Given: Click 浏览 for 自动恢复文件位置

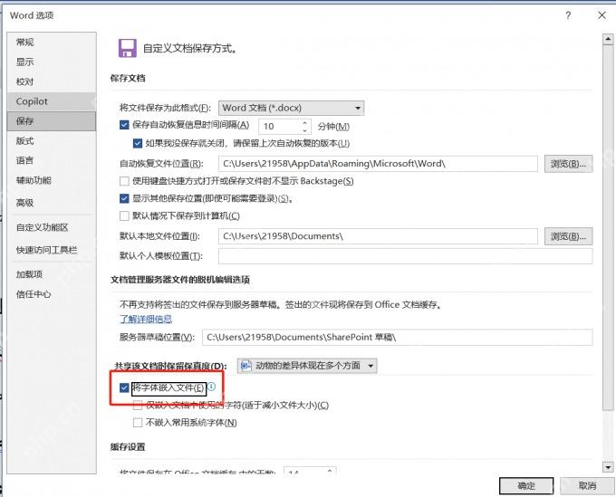Looking at the screenshot, I should [569, 164].
